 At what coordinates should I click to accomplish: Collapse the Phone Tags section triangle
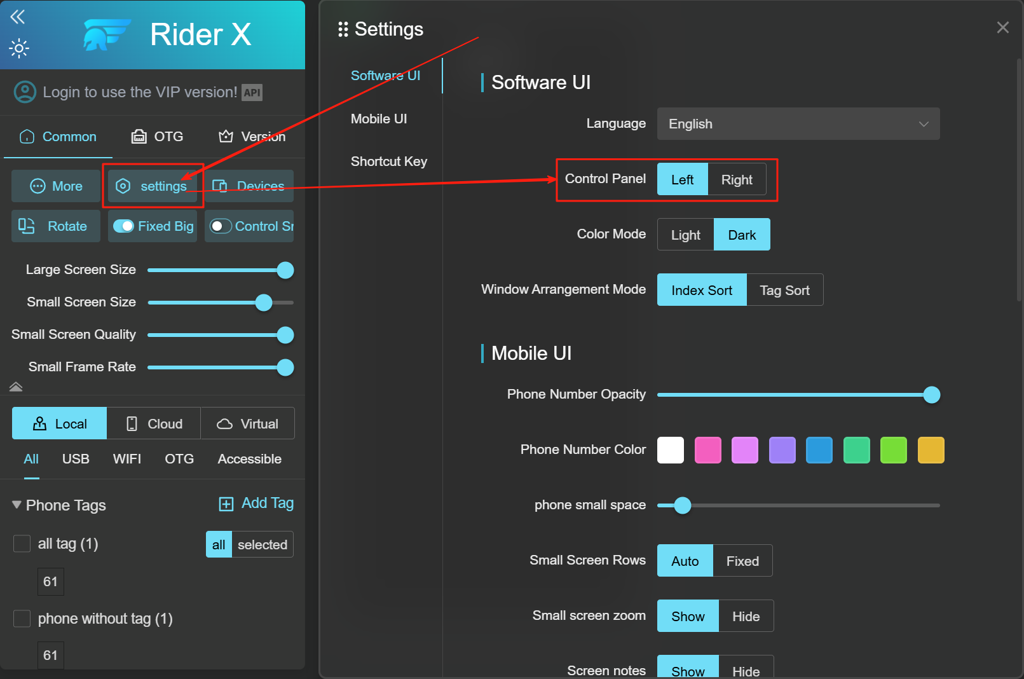click(17, 505)
